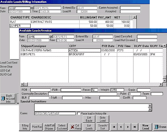Viewport: 167px width, 132px height.
Task: Click the 03/02/2000 P/U Date cell
Action: 109,50
